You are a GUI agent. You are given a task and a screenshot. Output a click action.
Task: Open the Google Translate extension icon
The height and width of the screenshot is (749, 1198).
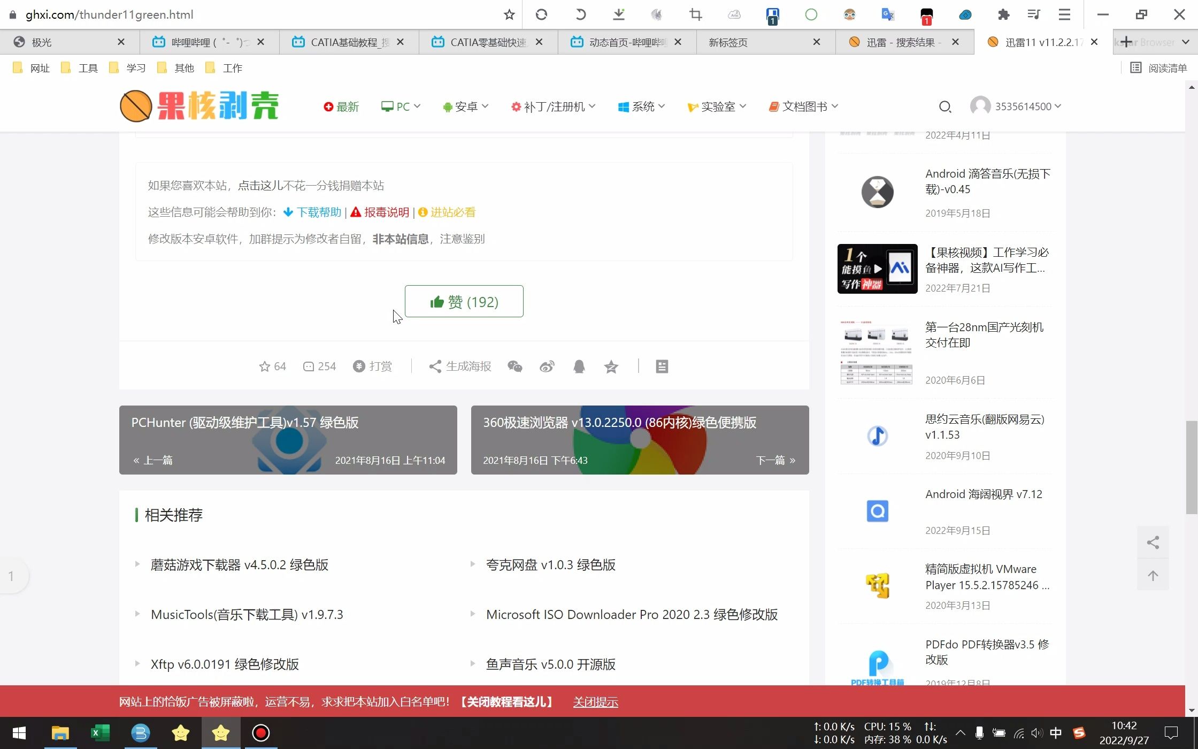coord(888,14)
